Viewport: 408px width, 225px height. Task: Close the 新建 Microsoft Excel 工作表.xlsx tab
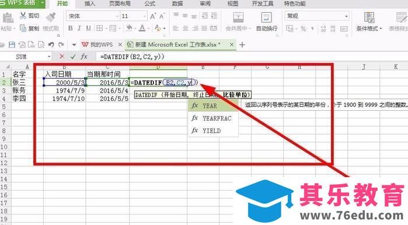[232, 45]
